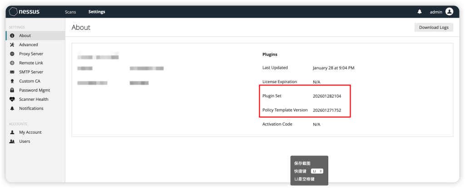The image size is (465, 188).
Task: Open the Users accounts page
Action: tap(25, 141)
